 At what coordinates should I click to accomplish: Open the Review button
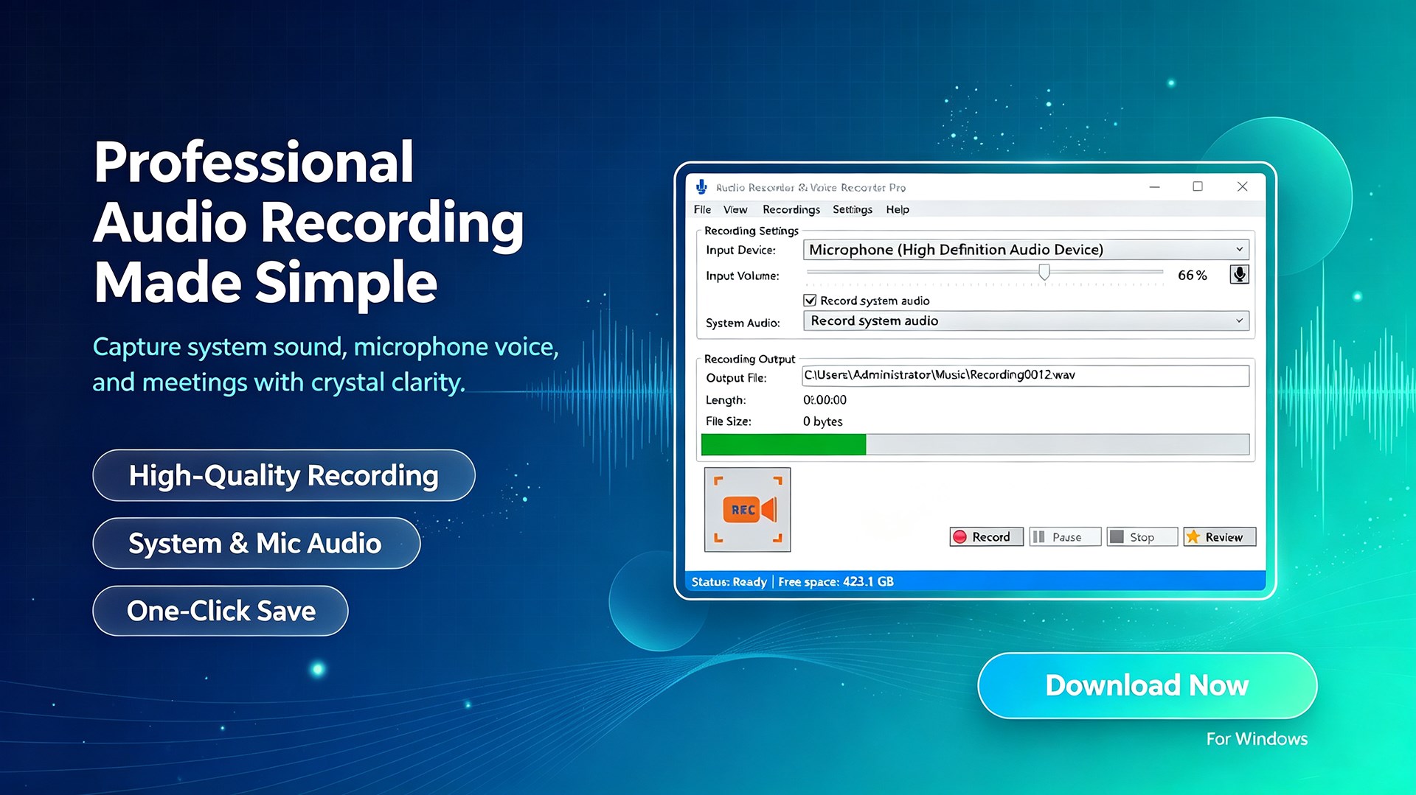tap(1219, 537)
